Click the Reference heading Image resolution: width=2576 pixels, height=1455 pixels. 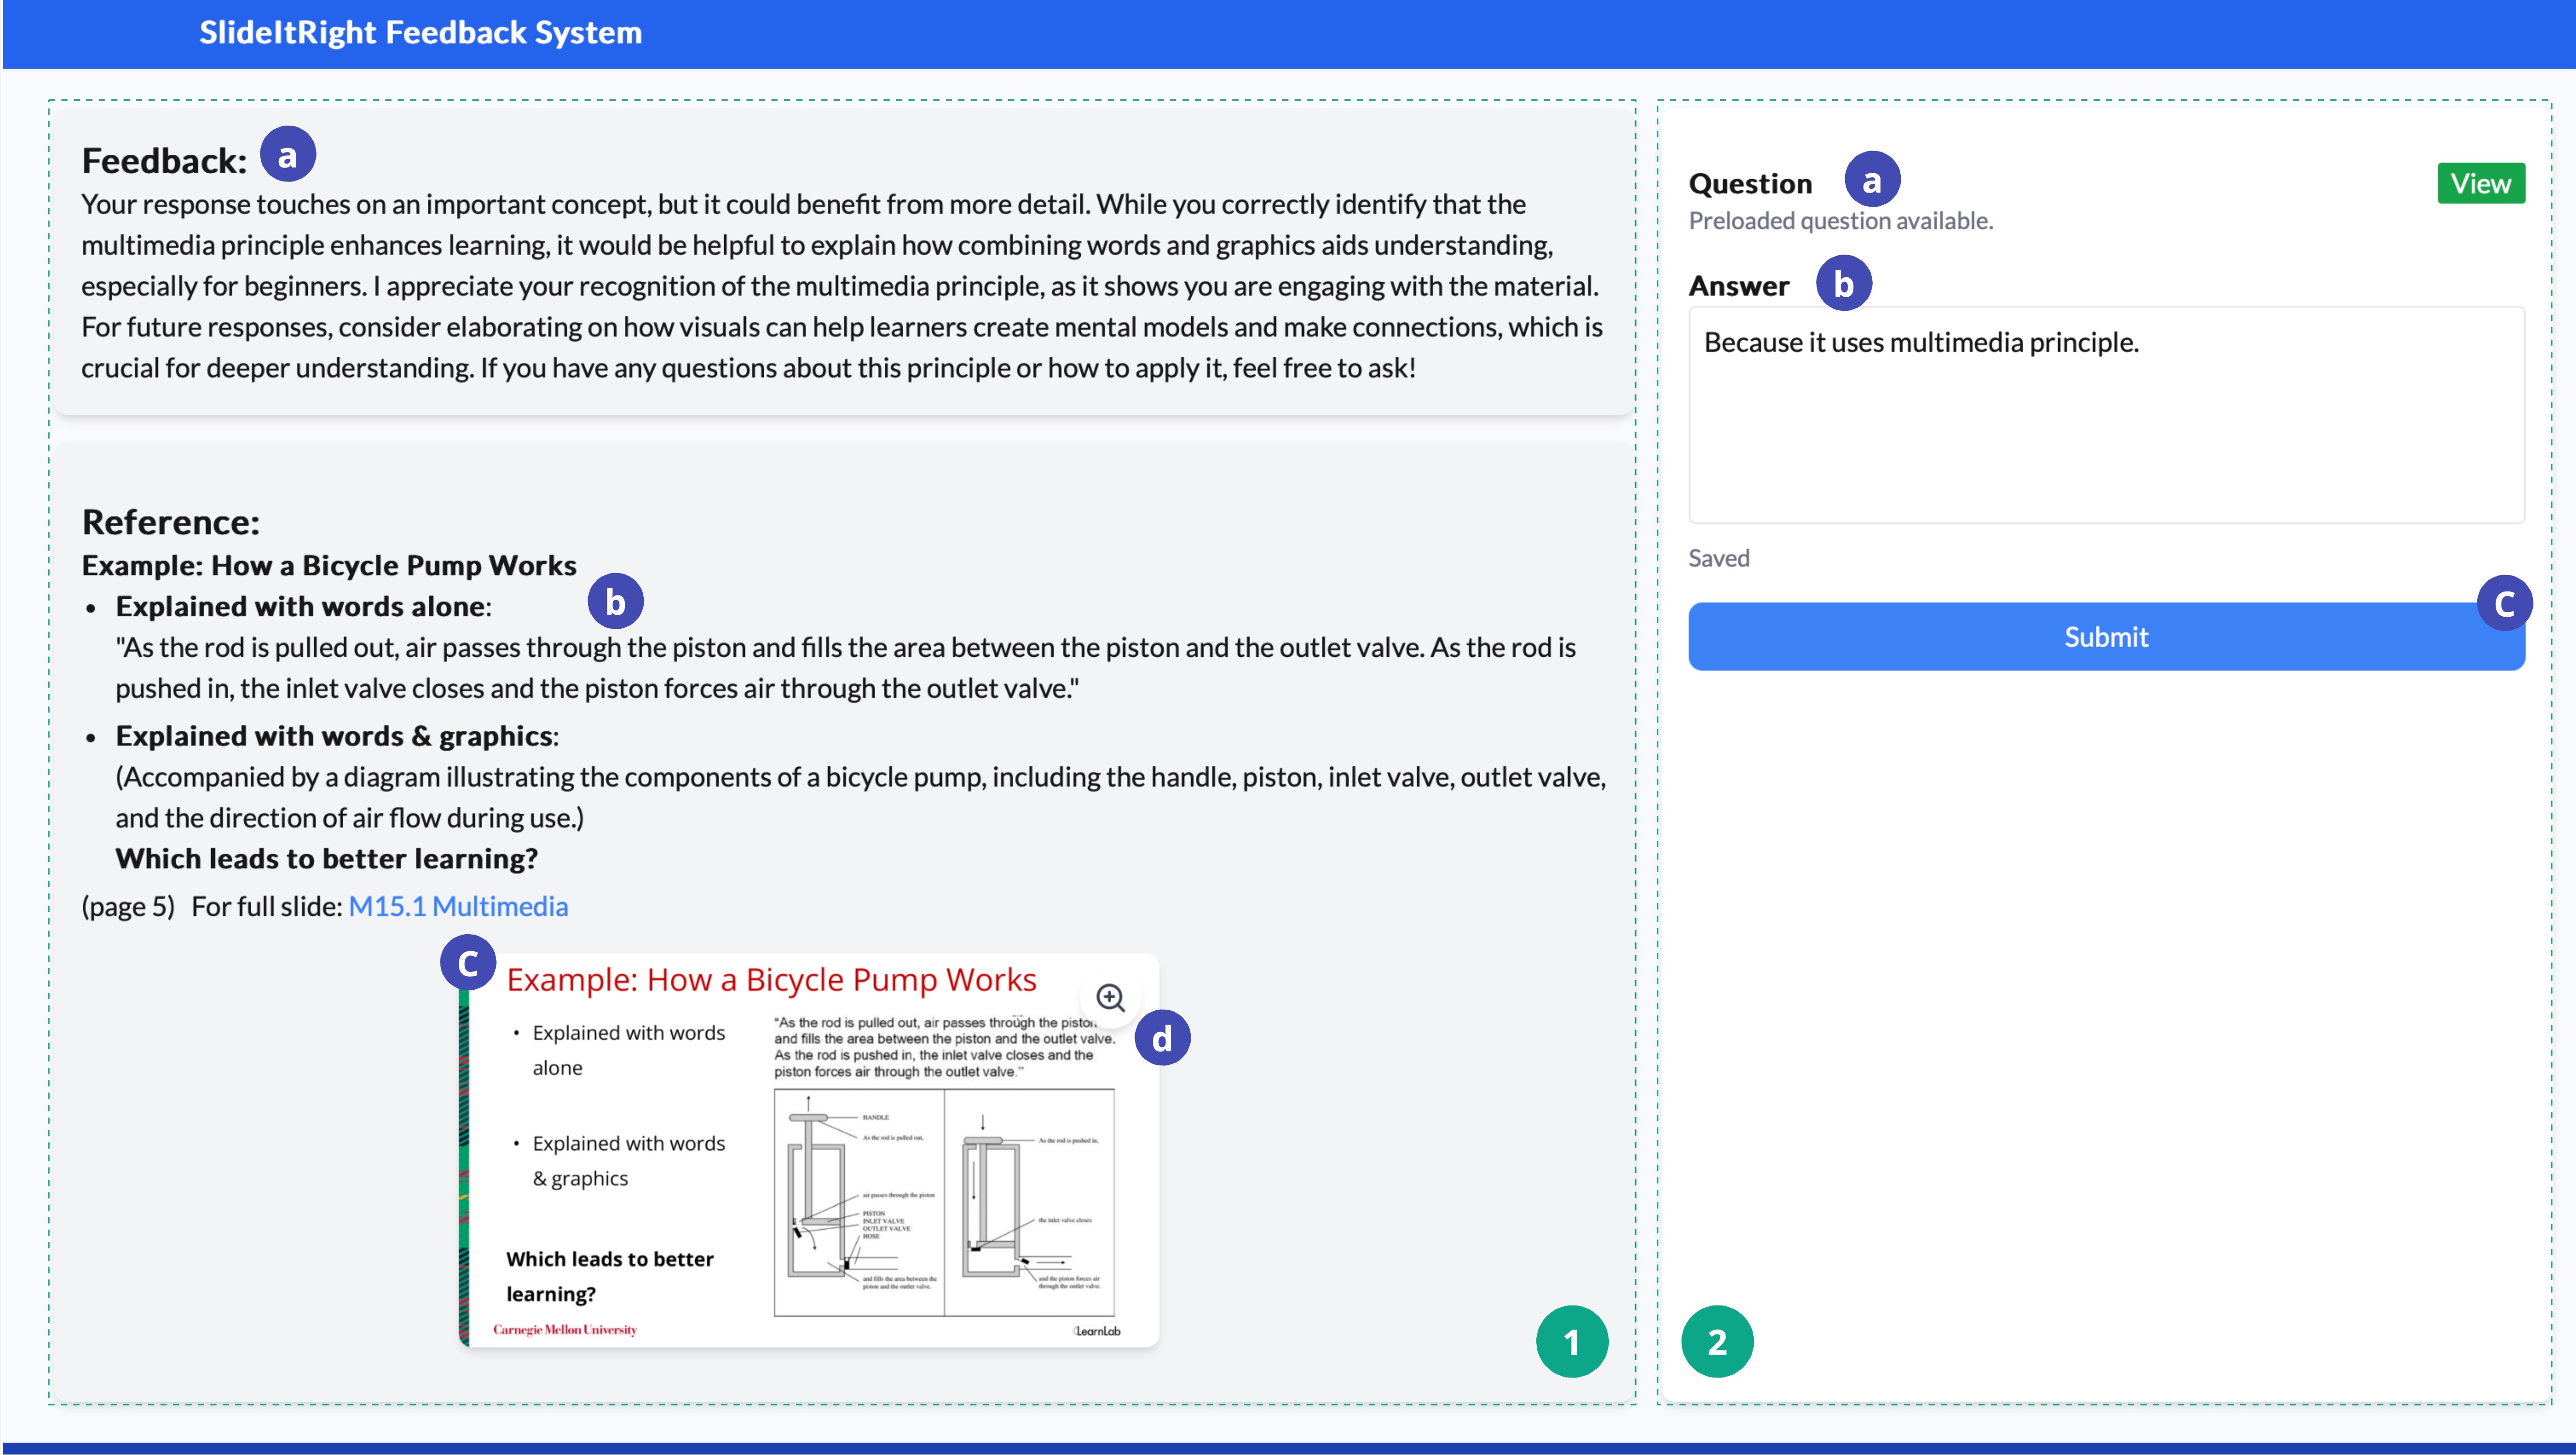[170, 522]
